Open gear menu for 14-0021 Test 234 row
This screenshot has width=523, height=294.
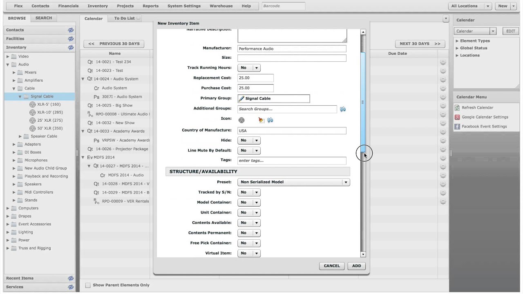coord(443,62)
